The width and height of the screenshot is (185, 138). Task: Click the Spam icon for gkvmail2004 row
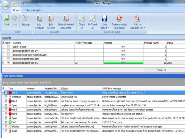point(10,131)
